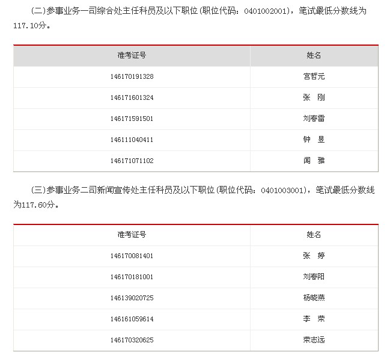Click 准考证号 header in second table

[132, 235]
